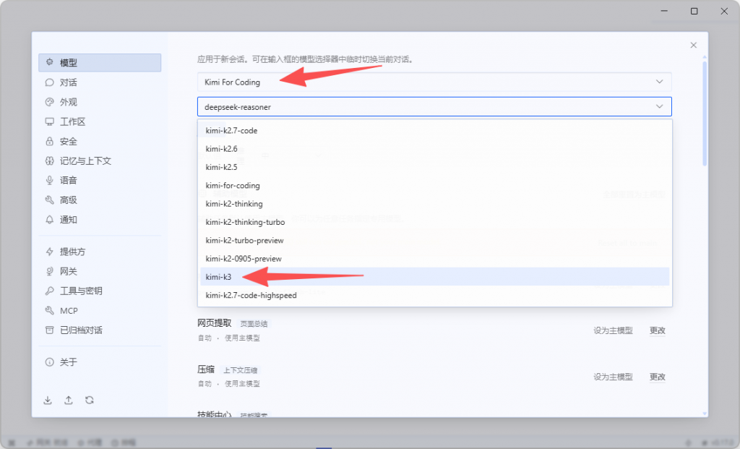Choose the kimi-k2-0905-preview option

click(434, 259)
